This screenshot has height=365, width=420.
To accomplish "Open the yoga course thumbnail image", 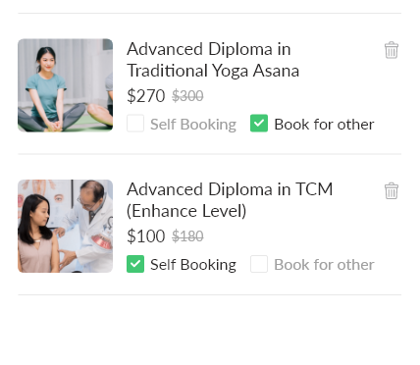I will click(65, 85).
